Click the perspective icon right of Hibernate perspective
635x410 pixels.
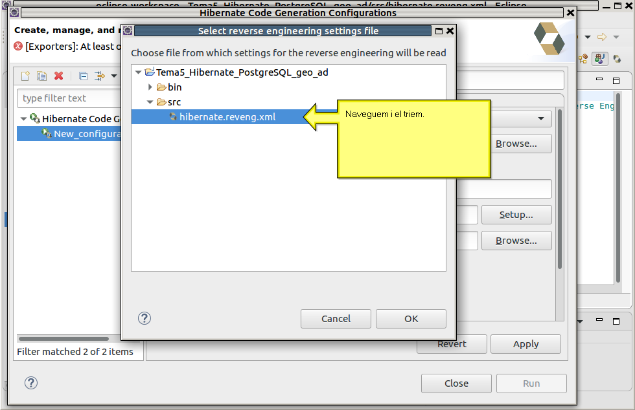(x=617, y=59)
